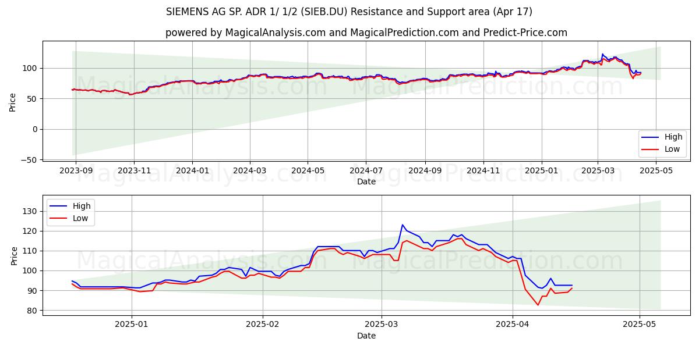Click lower chart's '2025-01' tick label
The image size is (699, 349).
point(132,325)
